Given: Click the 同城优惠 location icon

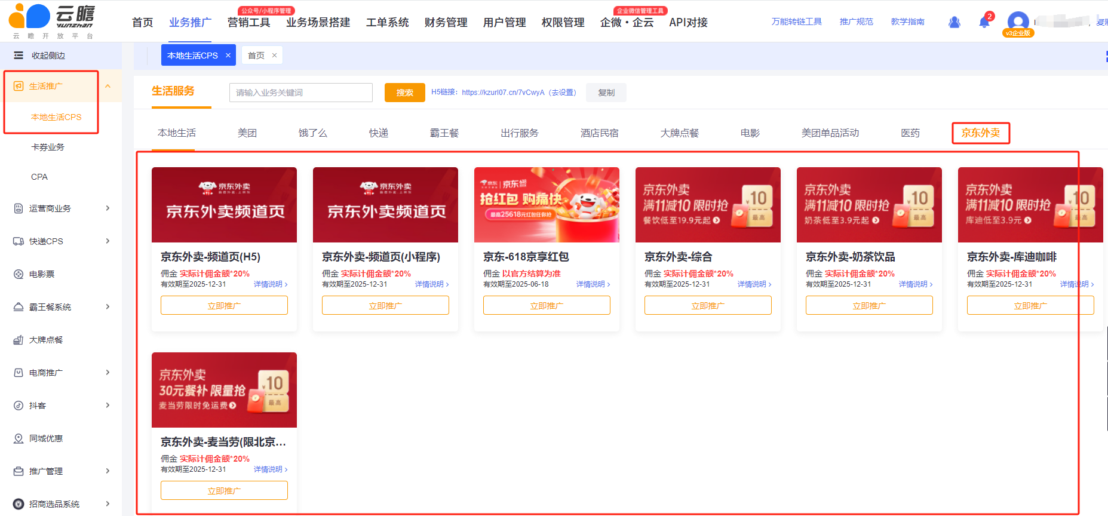Looking at the screenshot, I should 19,438.
